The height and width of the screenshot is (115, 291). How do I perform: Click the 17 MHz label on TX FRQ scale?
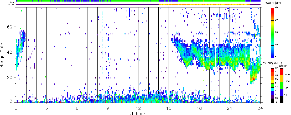pyautogui.click(x=277, y=71)
